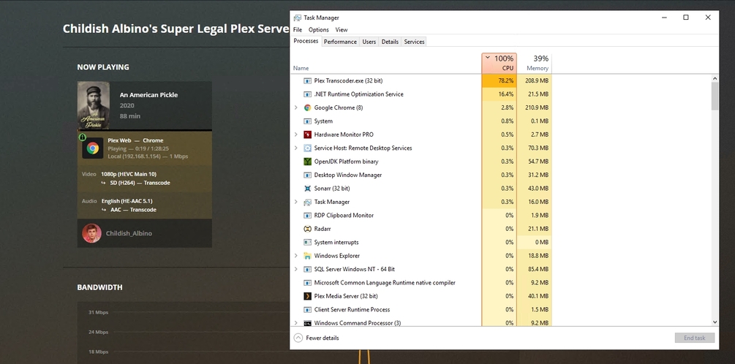Image resolution: width=735 pixels, height=364 pixels.
Task: Select the Processes tab
Action: click(x=306, y=41)
